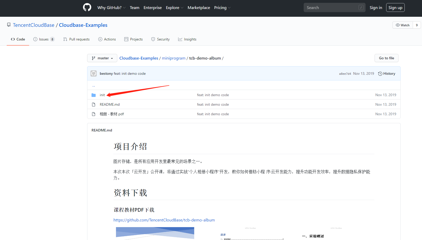
Task: Switch to the Code tab
Action: [18, 39]
